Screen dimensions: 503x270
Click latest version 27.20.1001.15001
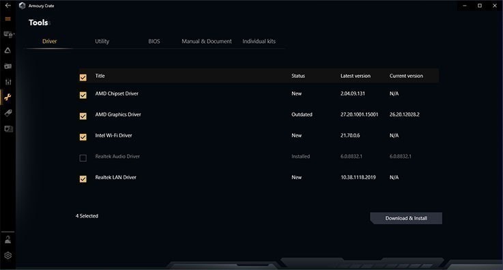click(x=359, y=114)
